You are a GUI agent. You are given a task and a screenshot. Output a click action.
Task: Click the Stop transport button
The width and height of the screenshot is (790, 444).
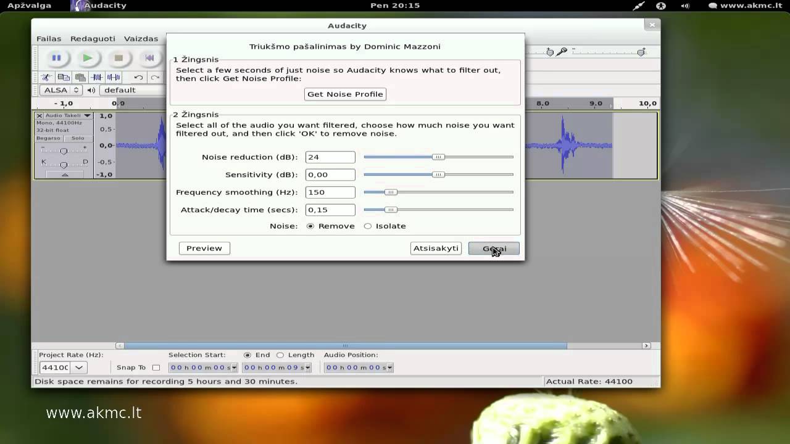click(118, 58)
